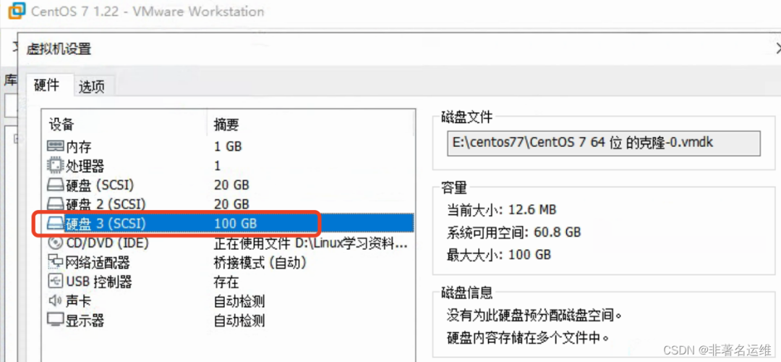Click the 没有为此硬盘预分配磁盘空间 text
This screenshot has width=781, height=362.
[x=534, y=315]
